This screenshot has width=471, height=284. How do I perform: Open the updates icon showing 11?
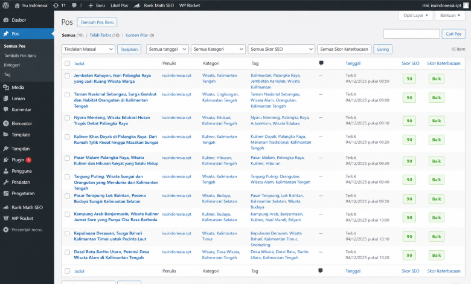click(56, 5)
